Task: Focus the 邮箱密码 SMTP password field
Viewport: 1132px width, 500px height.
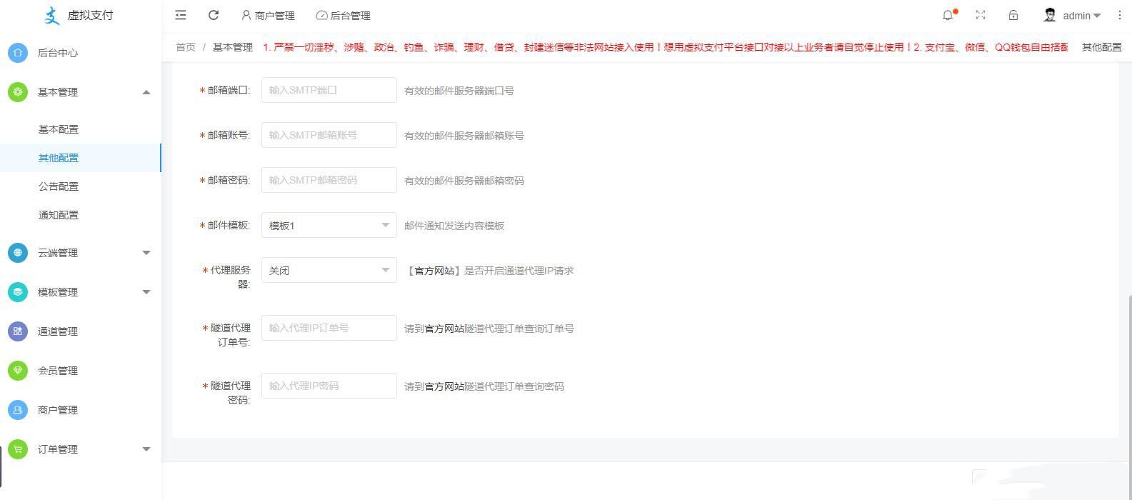Action: pos(329,180)
